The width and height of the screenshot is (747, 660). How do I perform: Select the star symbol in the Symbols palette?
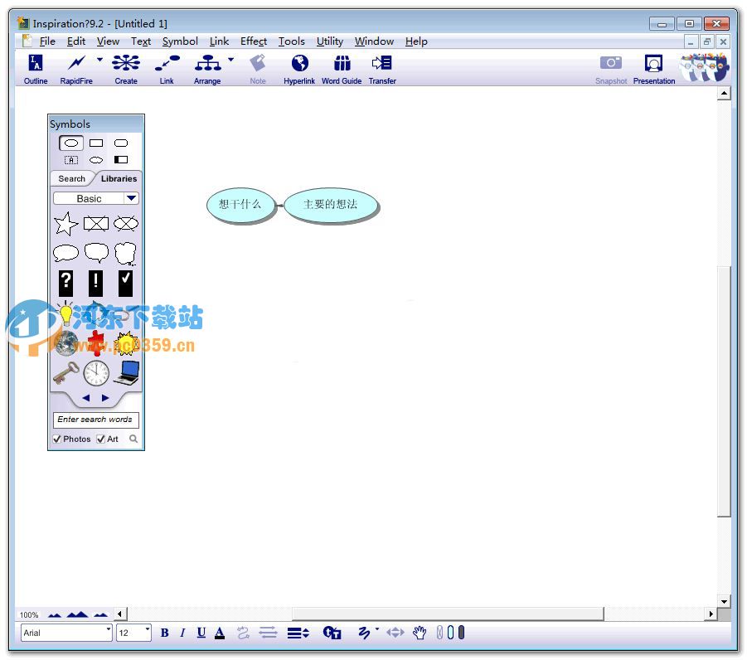(65, 222)
